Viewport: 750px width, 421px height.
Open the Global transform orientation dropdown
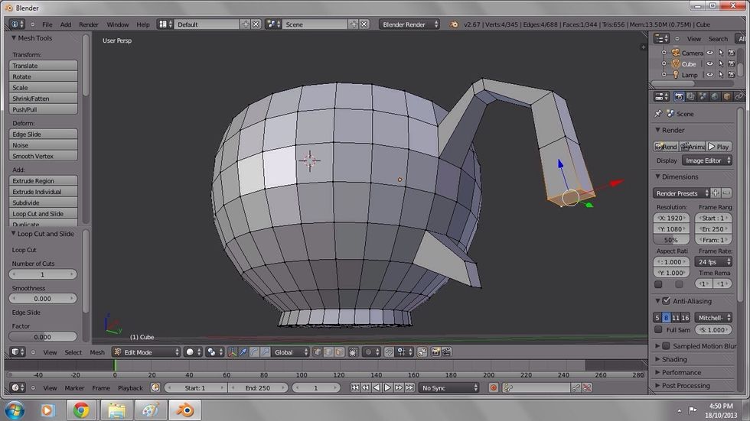(x=291, y=352)
